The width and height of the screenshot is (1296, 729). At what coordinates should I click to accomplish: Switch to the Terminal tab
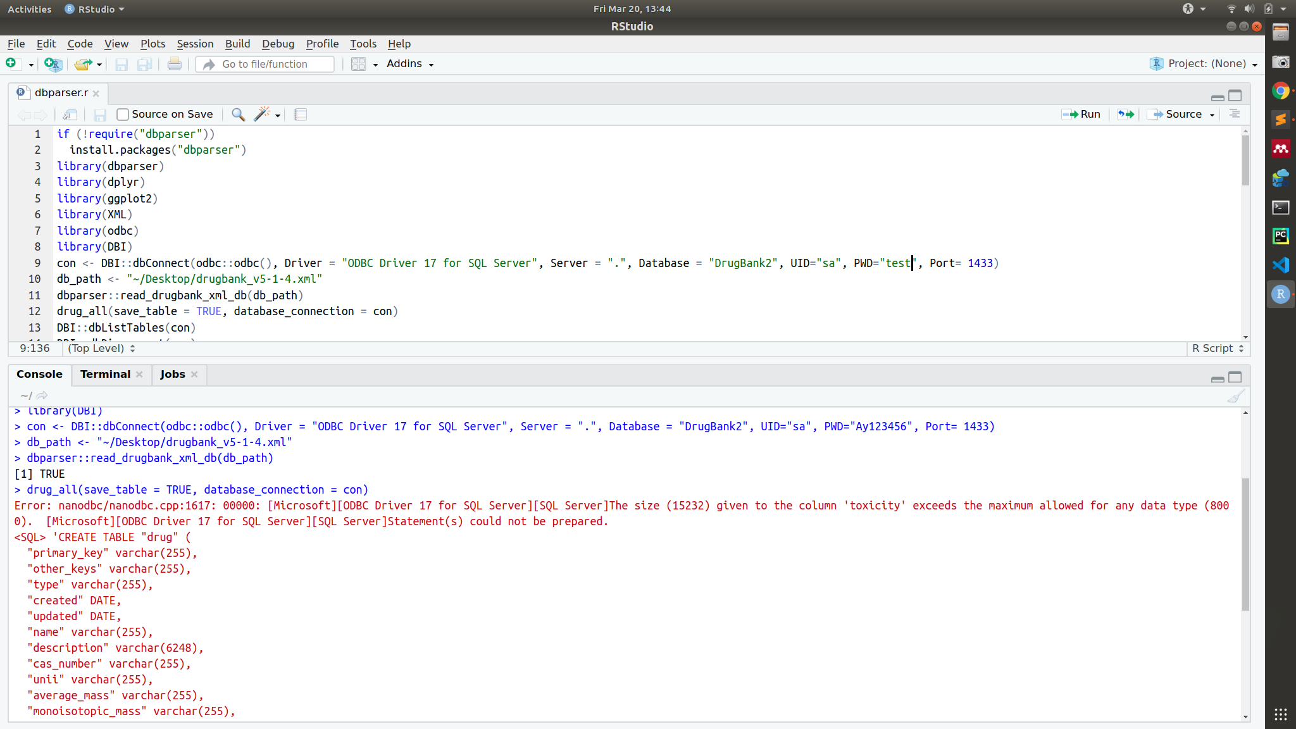point(105,375)
